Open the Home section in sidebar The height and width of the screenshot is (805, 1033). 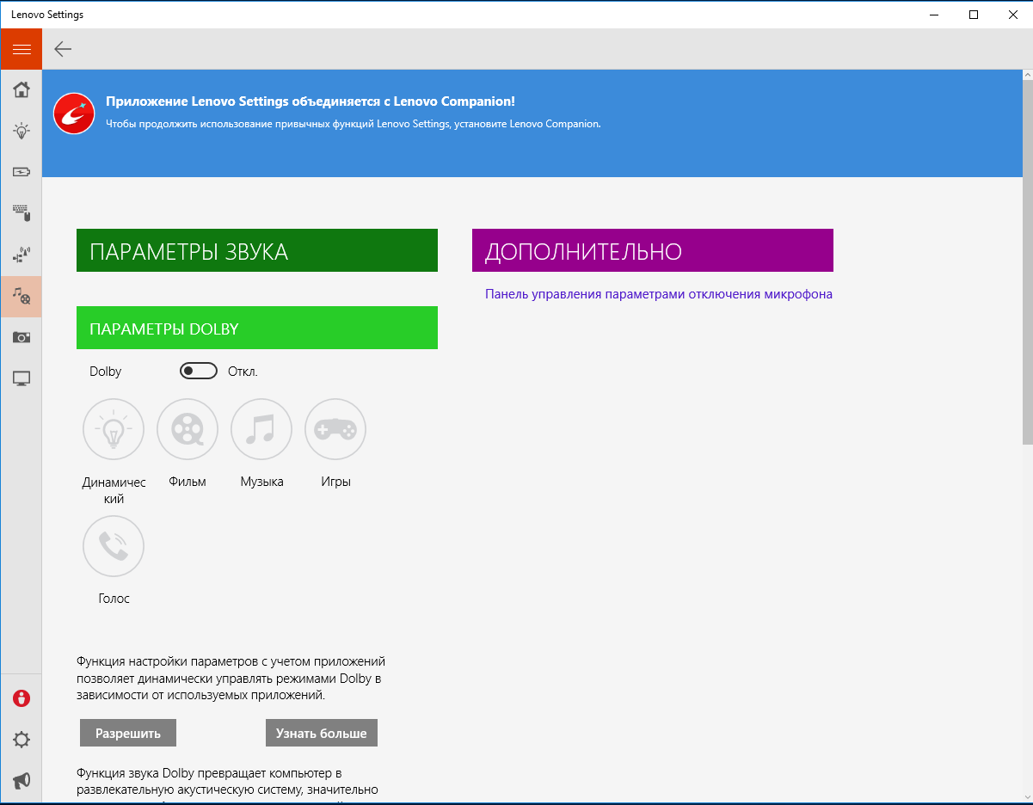[22, 89]
